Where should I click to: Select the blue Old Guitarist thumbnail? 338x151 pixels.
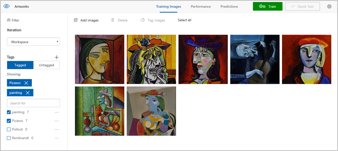(x=255, y=60)
